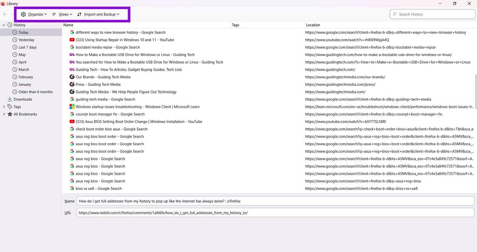Click the youtube.com/watch?v=rhKN9WpjA4Q location
Image resolution: width=477 pixels, height=252 pixels.
coord(347,40)
